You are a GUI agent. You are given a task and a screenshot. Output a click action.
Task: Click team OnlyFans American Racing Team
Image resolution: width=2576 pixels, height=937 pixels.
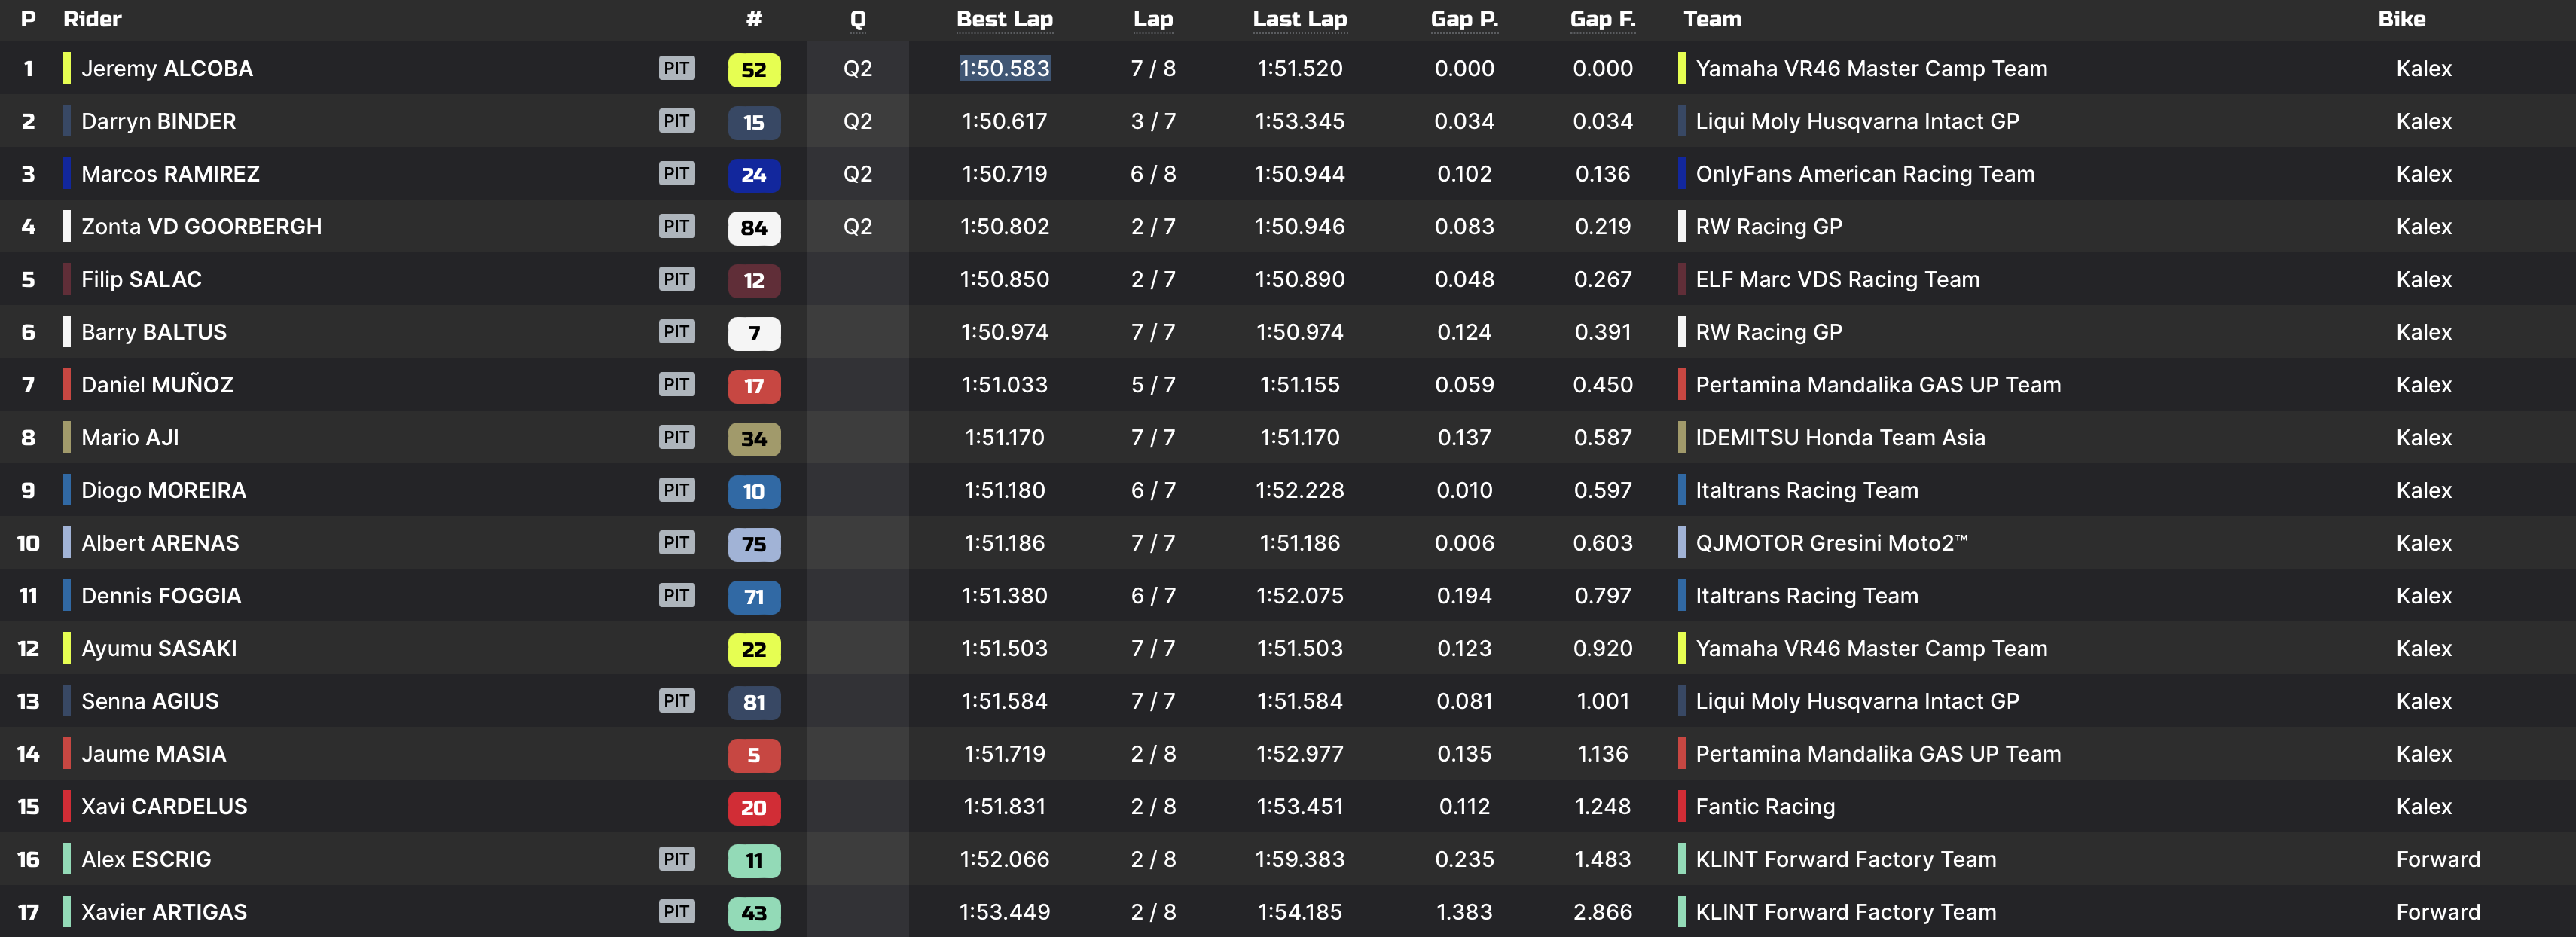(x=1864, y=174)
